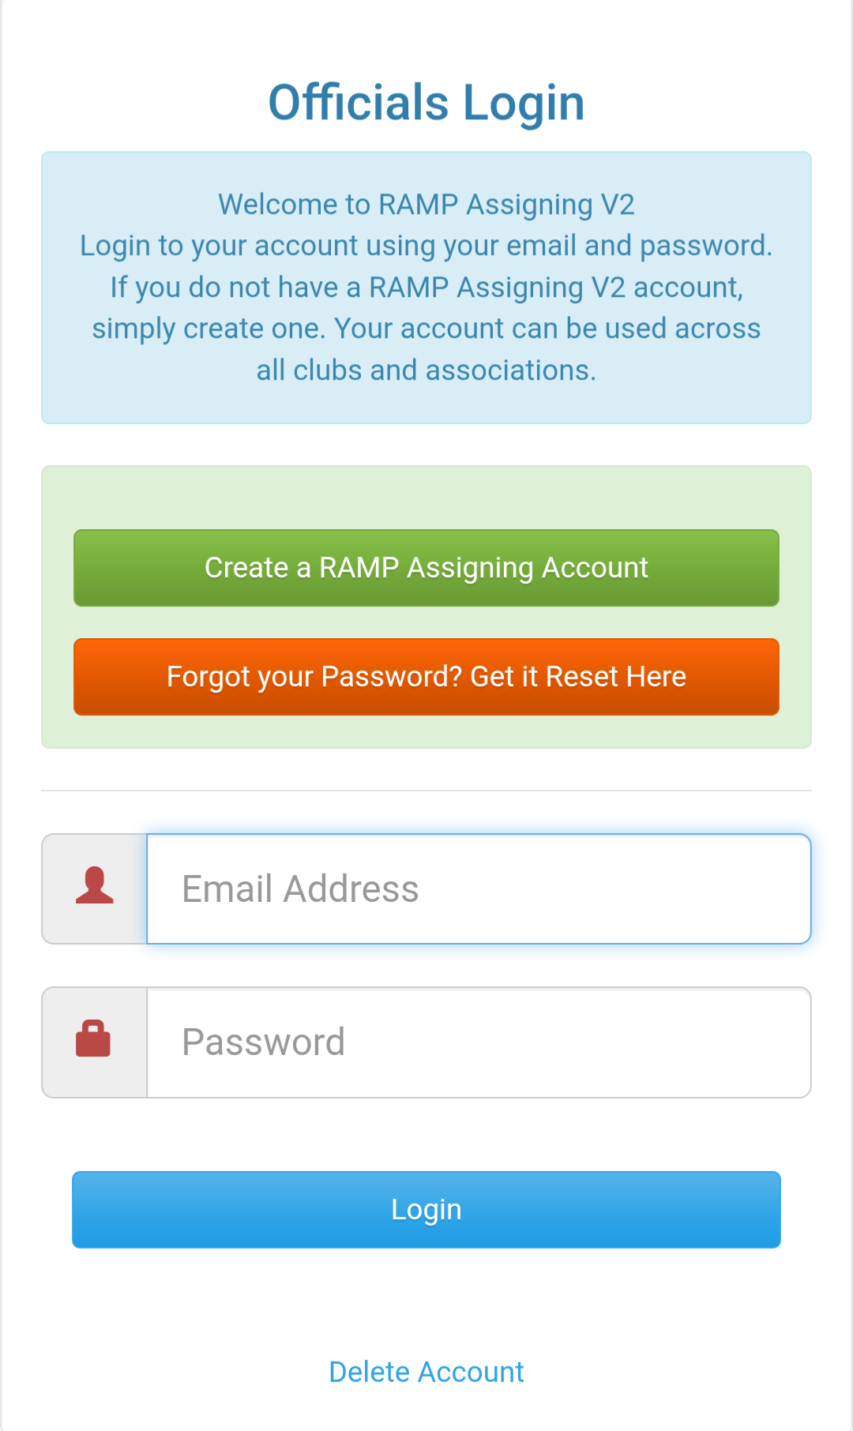This screenshot has height=1431, width=853.
Task: Click the red user silhouette icon
Action: click(95, 885)
